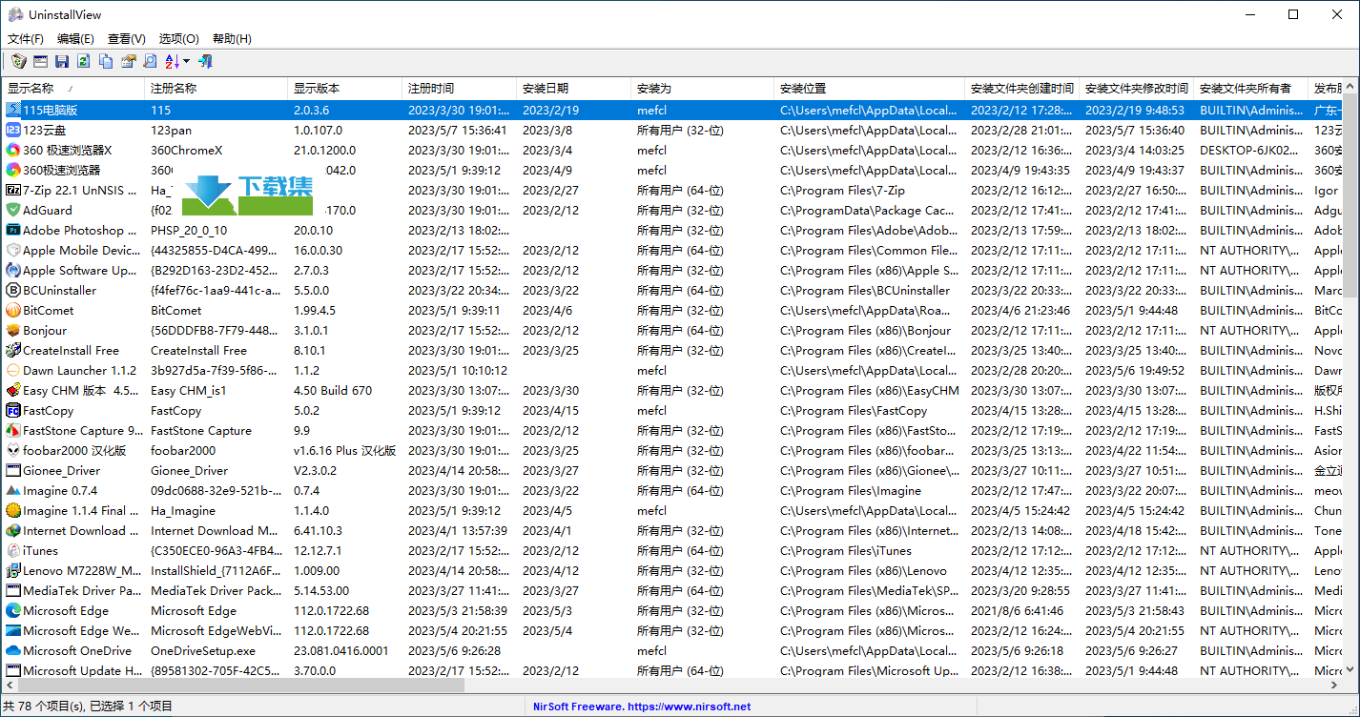Select the Gionee_Driver display name
This screenshot has height=717, width=1360.
point(62,470)
